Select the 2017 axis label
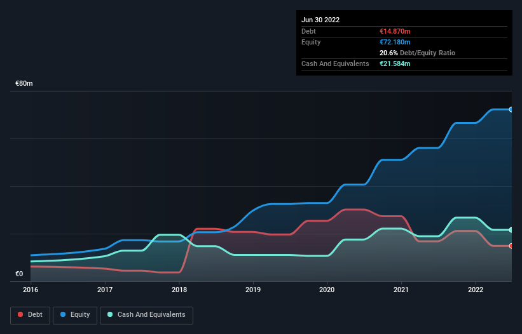The width and height of the screenshot is (522, 334). 105,290
